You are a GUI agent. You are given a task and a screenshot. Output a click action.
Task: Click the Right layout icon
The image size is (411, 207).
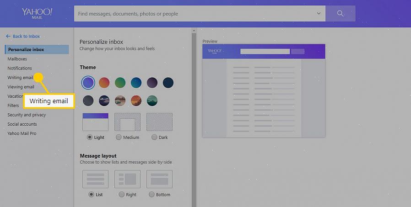tap(127, 179)
